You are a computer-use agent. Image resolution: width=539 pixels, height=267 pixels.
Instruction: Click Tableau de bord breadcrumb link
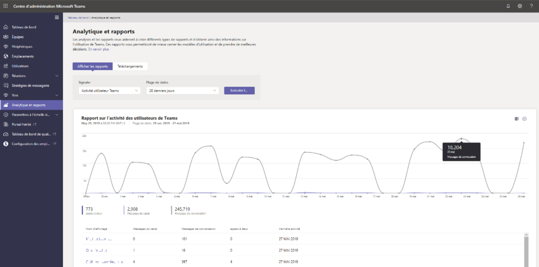78,18
